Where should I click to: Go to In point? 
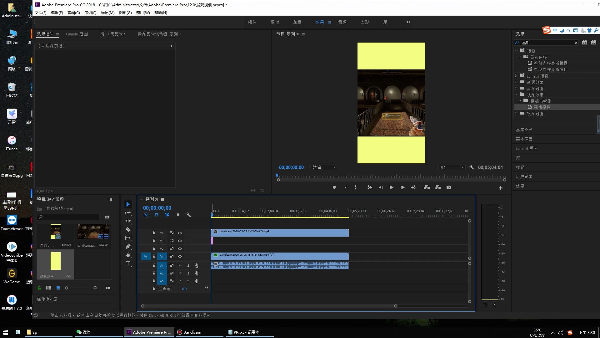pyautogui.click(x=370, y=187)
